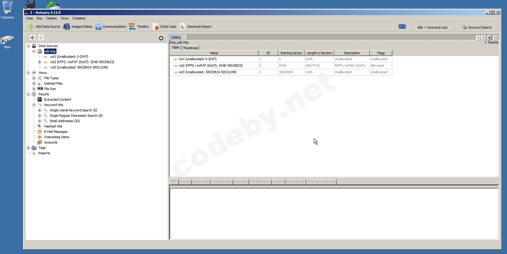The width and height of the screenshot is (507, 254).
Task: Click the E-Mail Messages envelope icon
Action: (x=40, y=132)
